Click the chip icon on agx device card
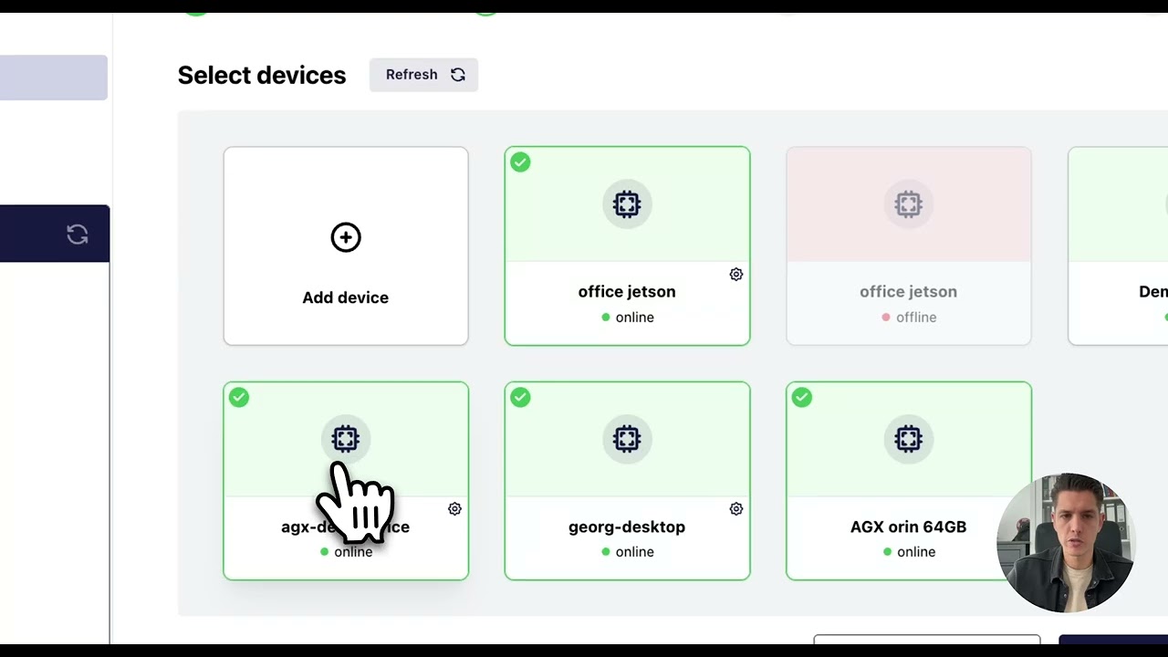The image size is (1168, 657). (346, 439)
